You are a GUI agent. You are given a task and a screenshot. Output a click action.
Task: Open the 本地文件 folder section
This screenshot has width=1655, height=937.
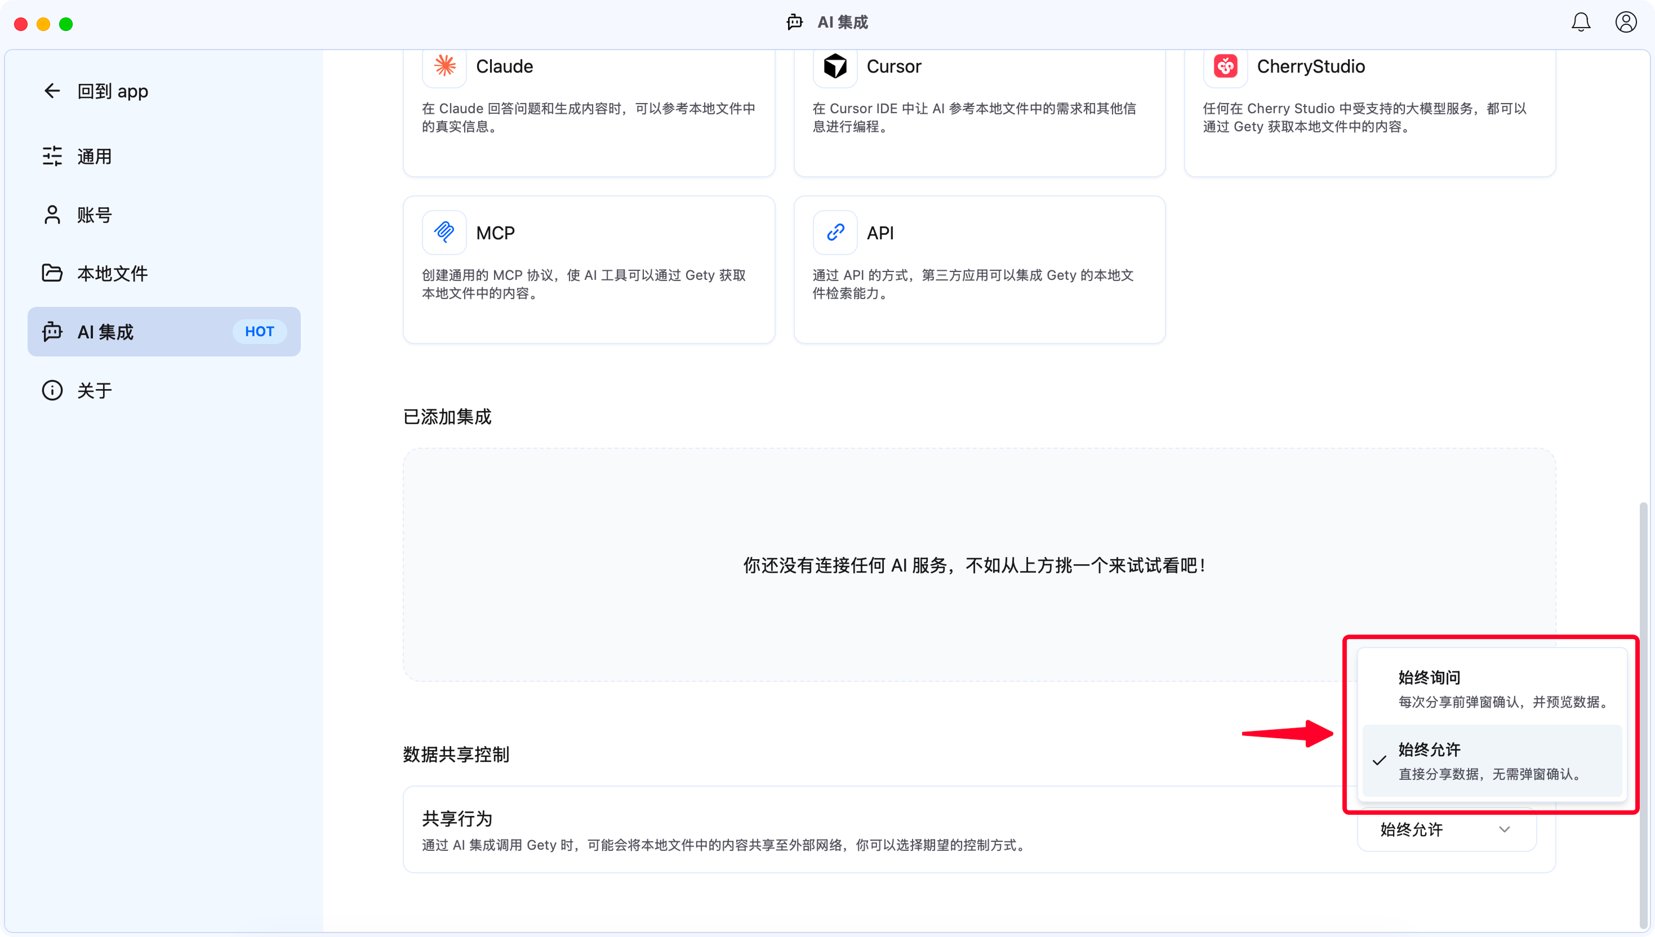(x=113, y=273)
